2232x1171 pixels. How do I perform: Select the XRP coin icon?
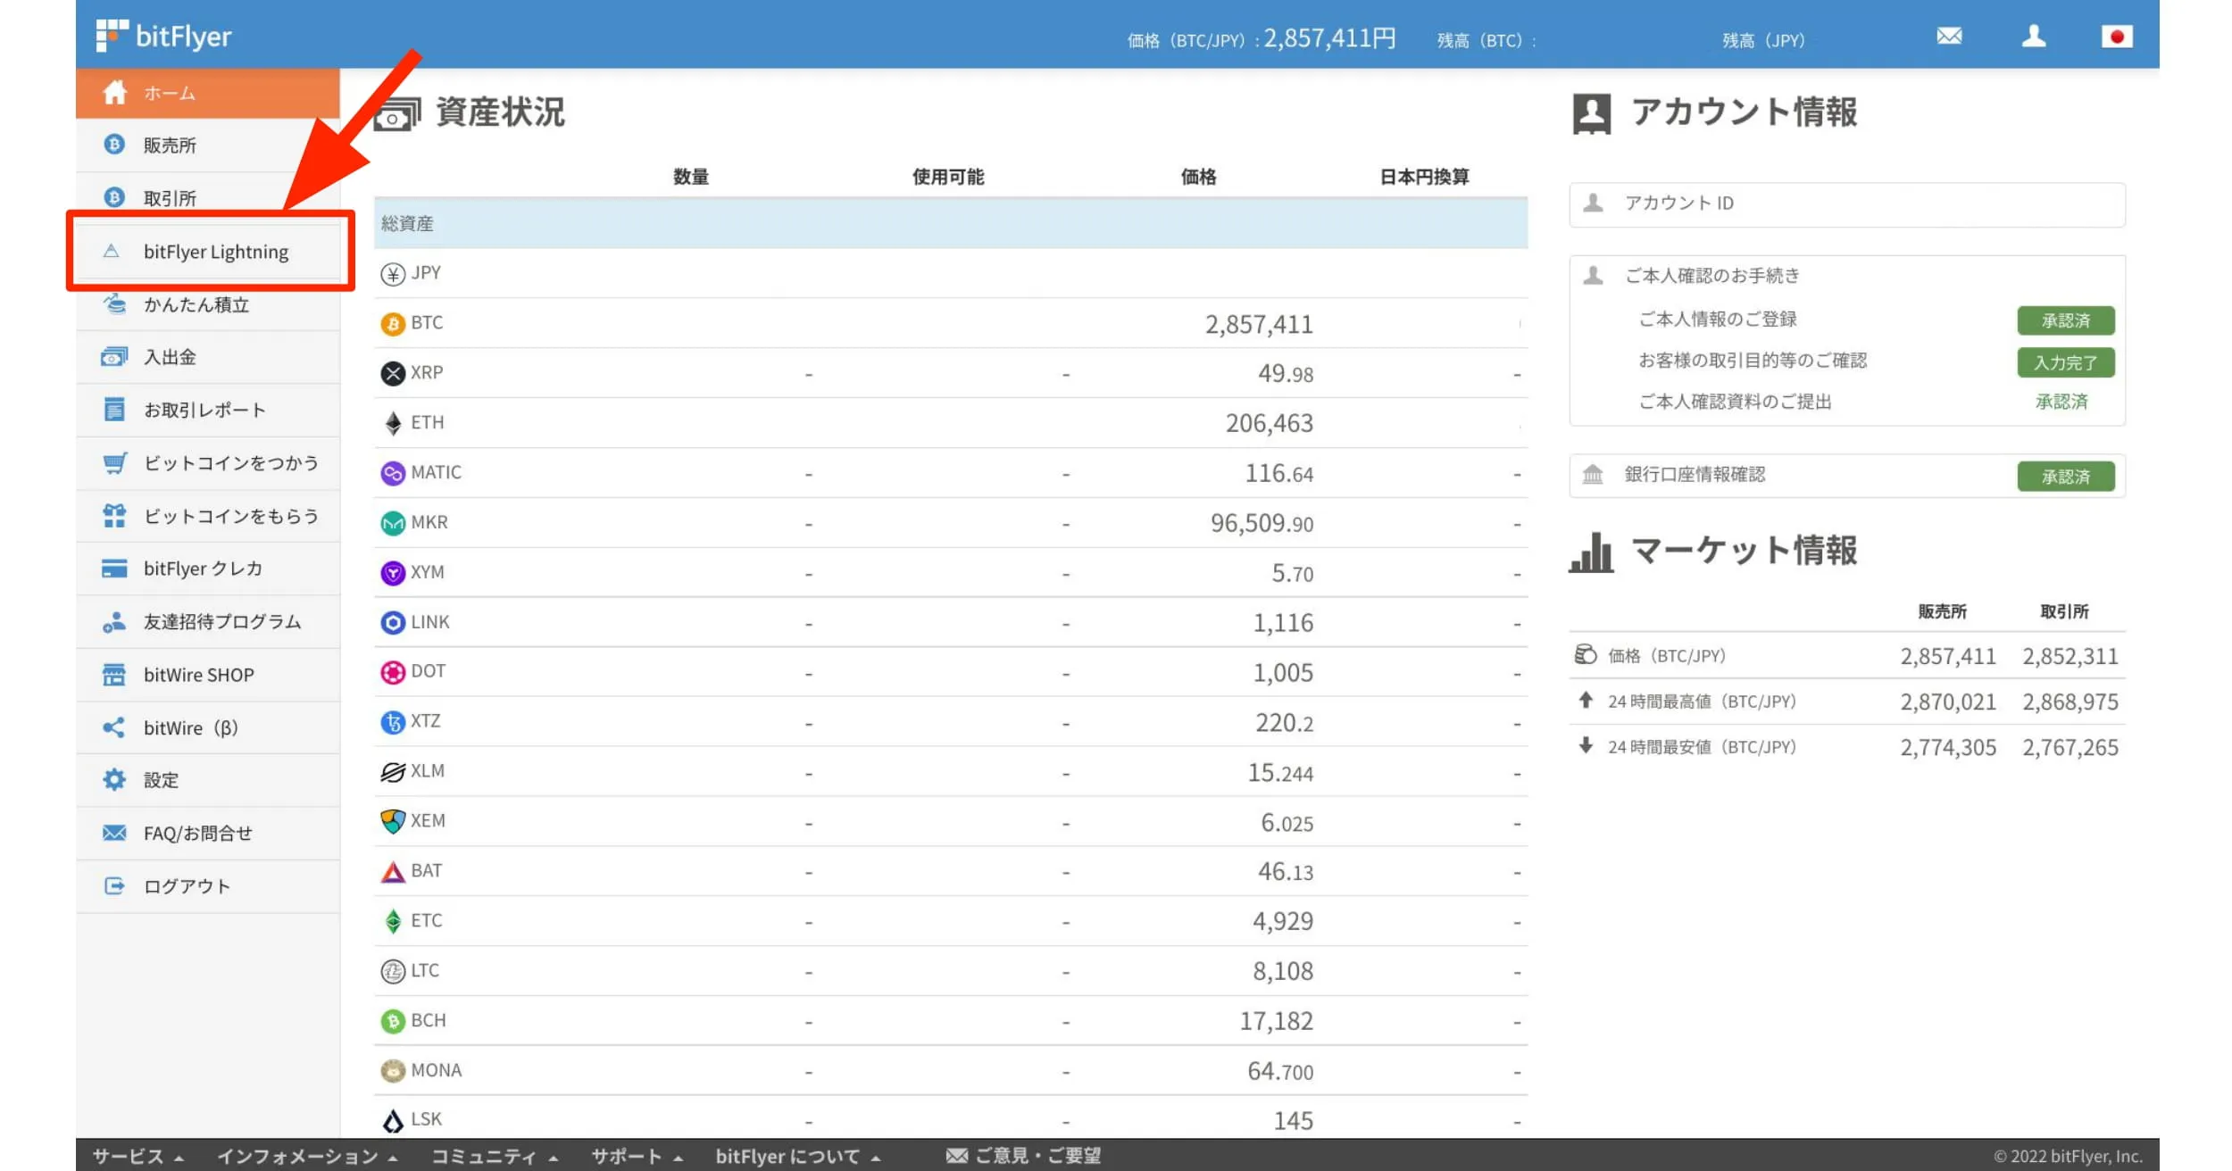pos(392,372)
